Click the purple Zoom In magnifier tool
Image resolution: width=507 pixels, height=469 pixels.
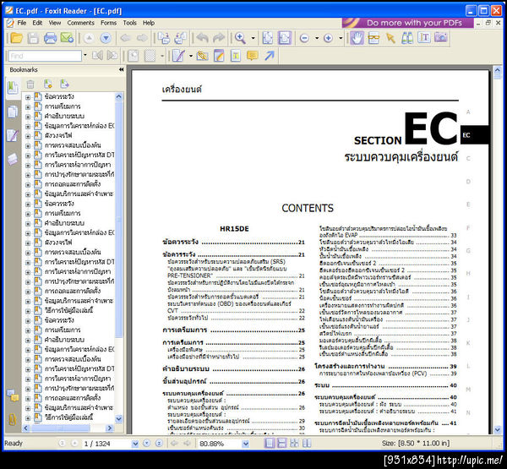tap(240, 38)
